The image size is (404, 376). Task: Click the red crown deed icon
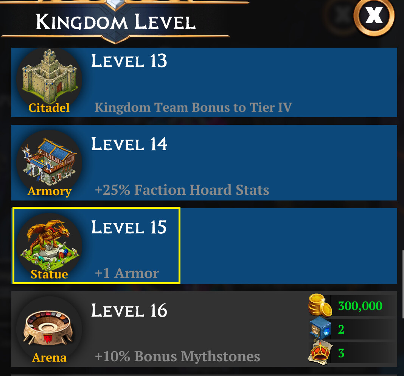click(320, 353)
